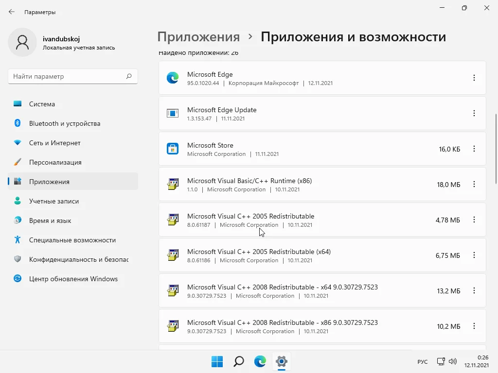
Task: Launch Microsoft Edge from the taskbar
Action: pyautogui.click(x=260, y=361)
